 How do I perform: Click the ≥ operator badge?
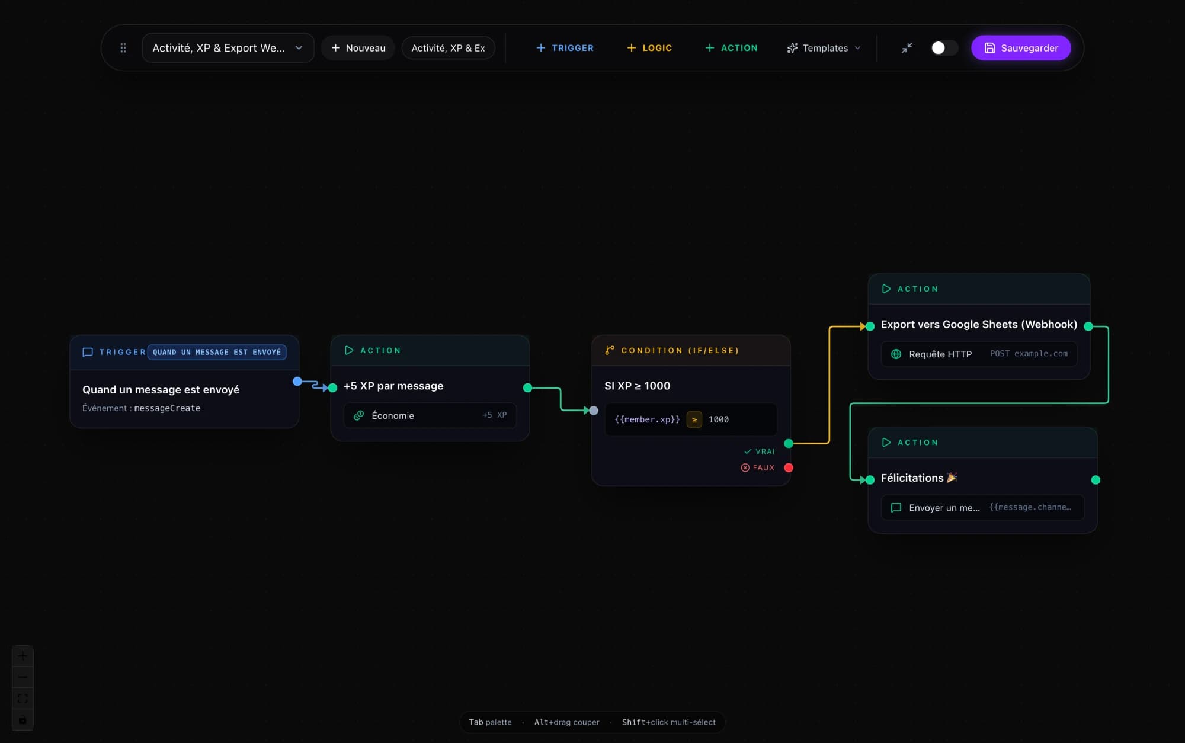[694, 419]
